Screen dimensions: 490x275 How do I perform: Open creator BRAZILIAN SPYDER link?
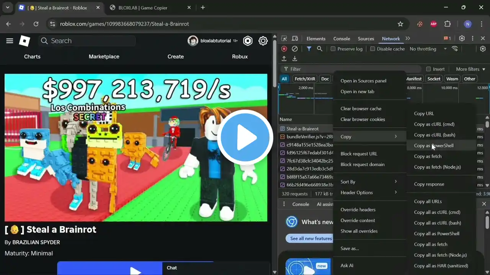point(36,242)
